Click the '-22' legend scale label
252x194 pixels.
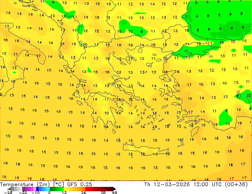click(x=23, y=192)
